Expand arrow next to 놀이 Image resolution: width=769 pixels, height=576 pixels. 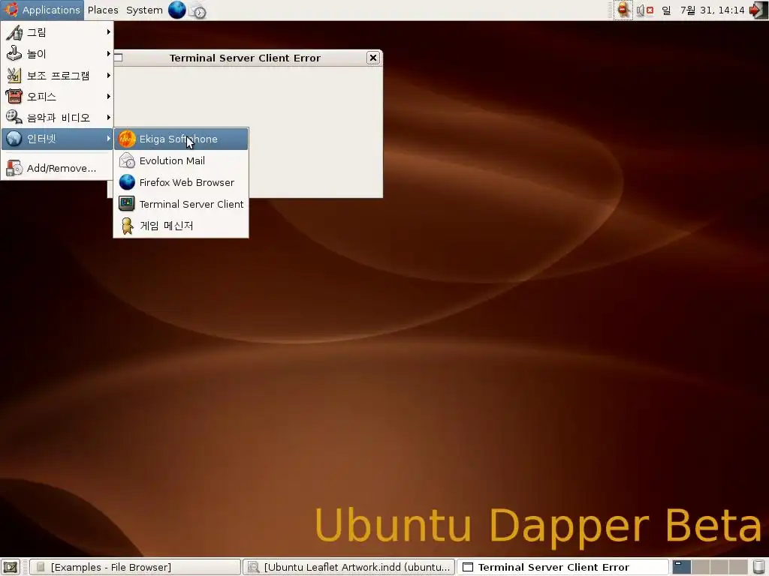tap(108, 53)
